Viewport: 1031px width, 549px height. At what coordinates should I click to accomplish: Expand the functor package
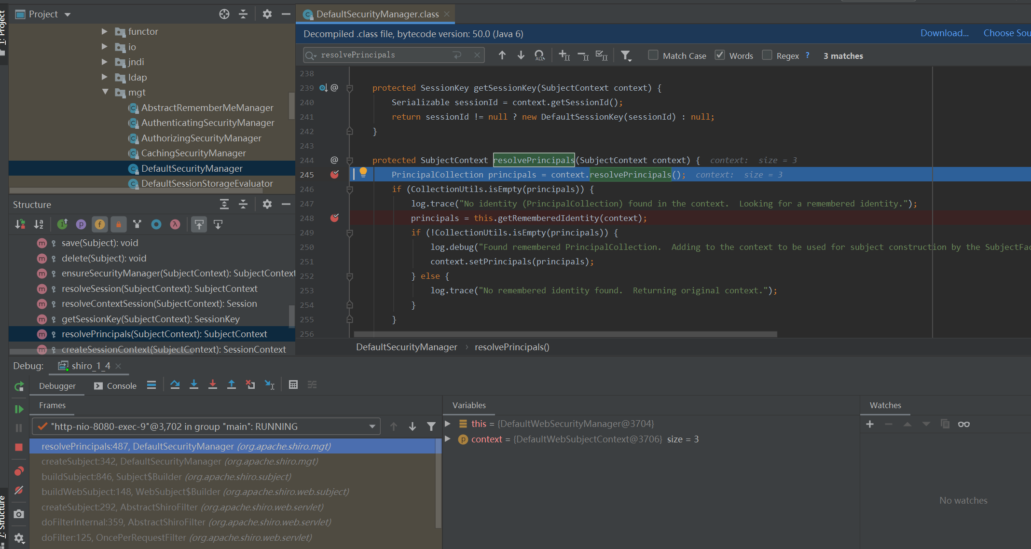[x=105, y=31]
